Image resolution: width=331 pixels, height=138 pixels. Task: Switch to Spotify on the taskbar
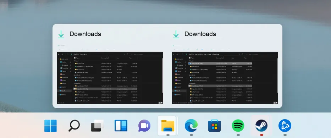(x=238, y=126)
